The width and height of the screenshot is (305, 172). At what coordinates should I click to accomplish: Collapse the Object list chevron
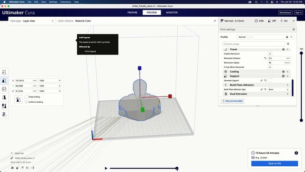(x=11, y=153)
